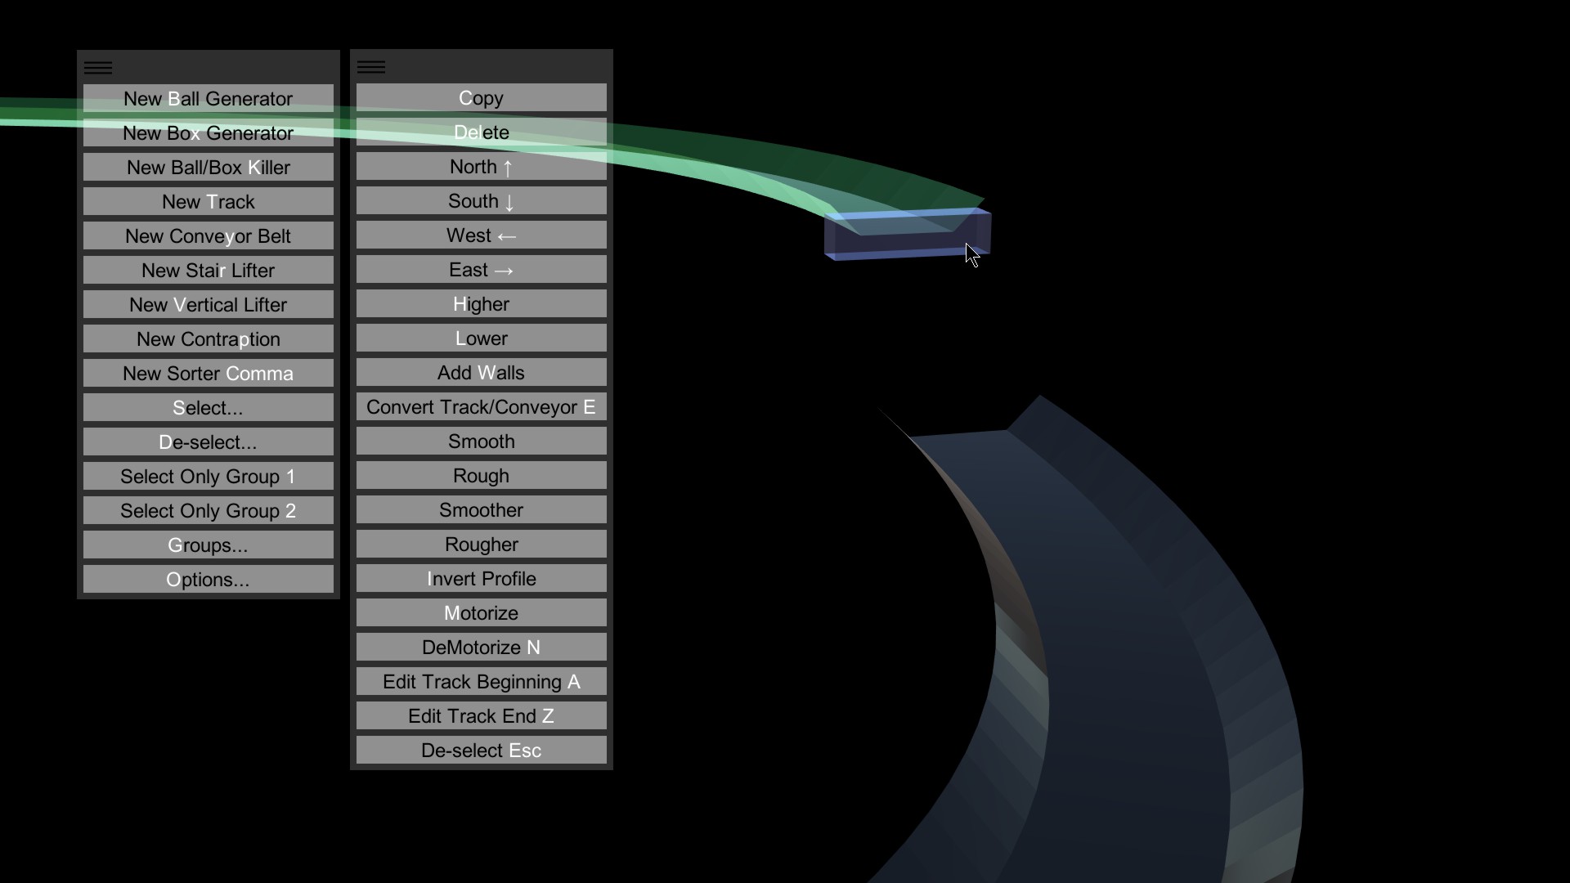The image size is (1570, 883).
Task: Choose Select Only Group 1
Action: 209,477
